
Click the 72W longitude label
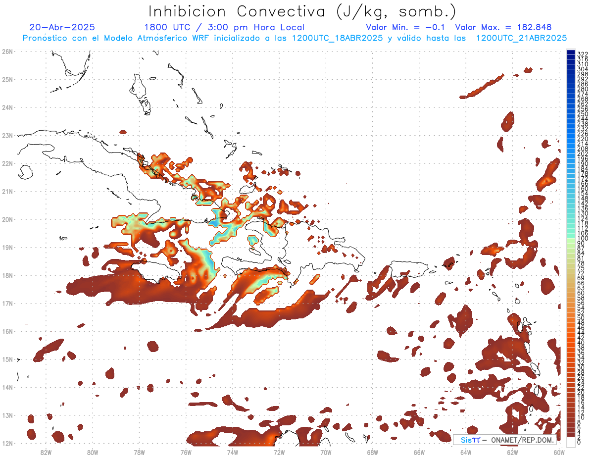279,452
